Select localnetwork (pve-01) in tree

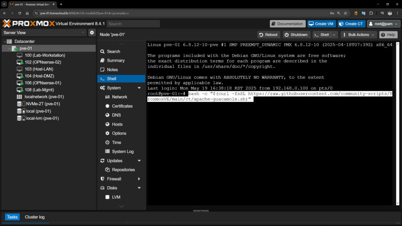pos(44,97)
